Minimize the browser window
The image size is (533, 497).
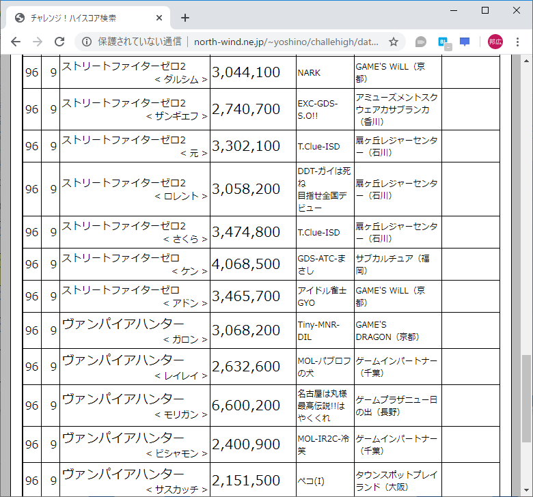pyautogui.click(x=454, y=10)
